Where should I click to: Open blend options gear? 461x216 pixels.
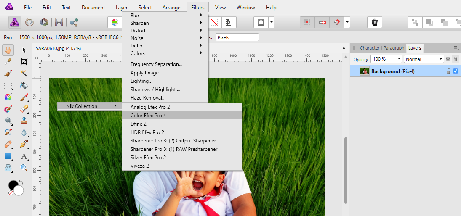[x=448, y=59]
